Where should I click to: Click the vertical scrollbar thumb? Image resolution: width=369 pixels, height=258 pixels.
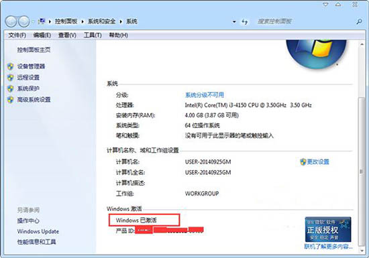tap(362, 172)
